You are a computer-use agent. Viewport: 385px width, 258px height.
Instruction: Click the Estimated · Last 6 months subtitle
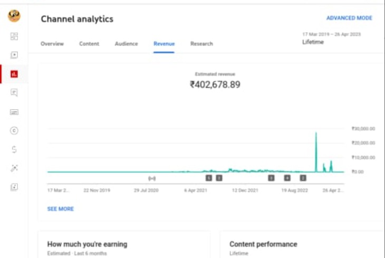pyautogui.click(x=77, y=253)
